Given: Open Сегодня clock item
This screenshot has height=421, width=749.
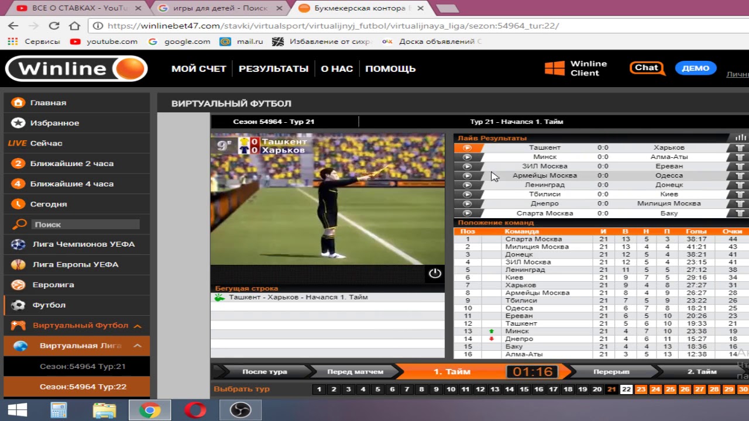Looking at the screenshot, I should click(x=77, y=204).
